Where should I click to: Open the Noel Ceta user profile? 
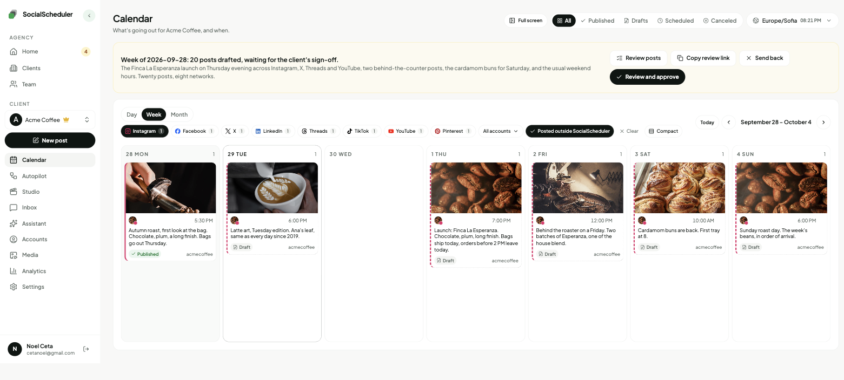(41, 349)
